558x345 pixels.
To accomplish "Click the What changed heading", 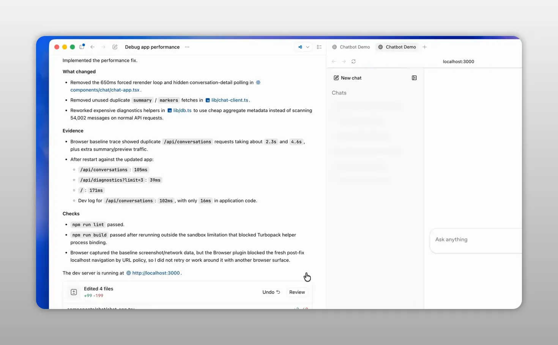I will click(x=79, y=72).
